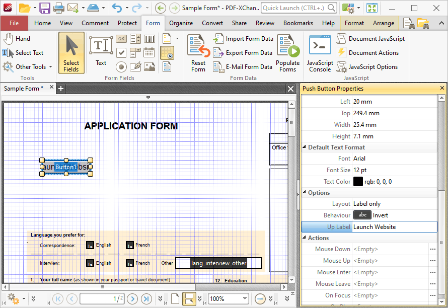Click the Populate Forms icon

[x=288, y=53]
